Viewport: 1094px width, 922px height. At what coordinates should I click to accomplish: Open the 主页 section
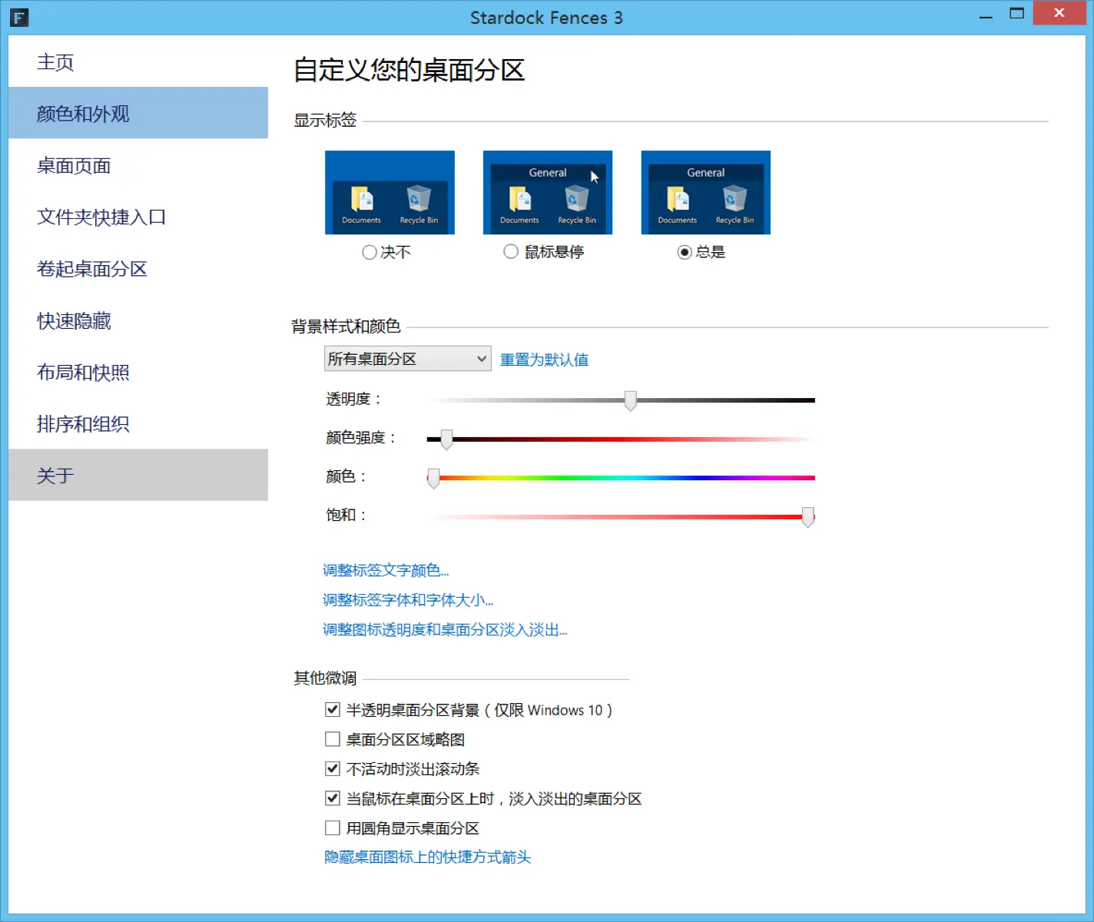(138, 62)
